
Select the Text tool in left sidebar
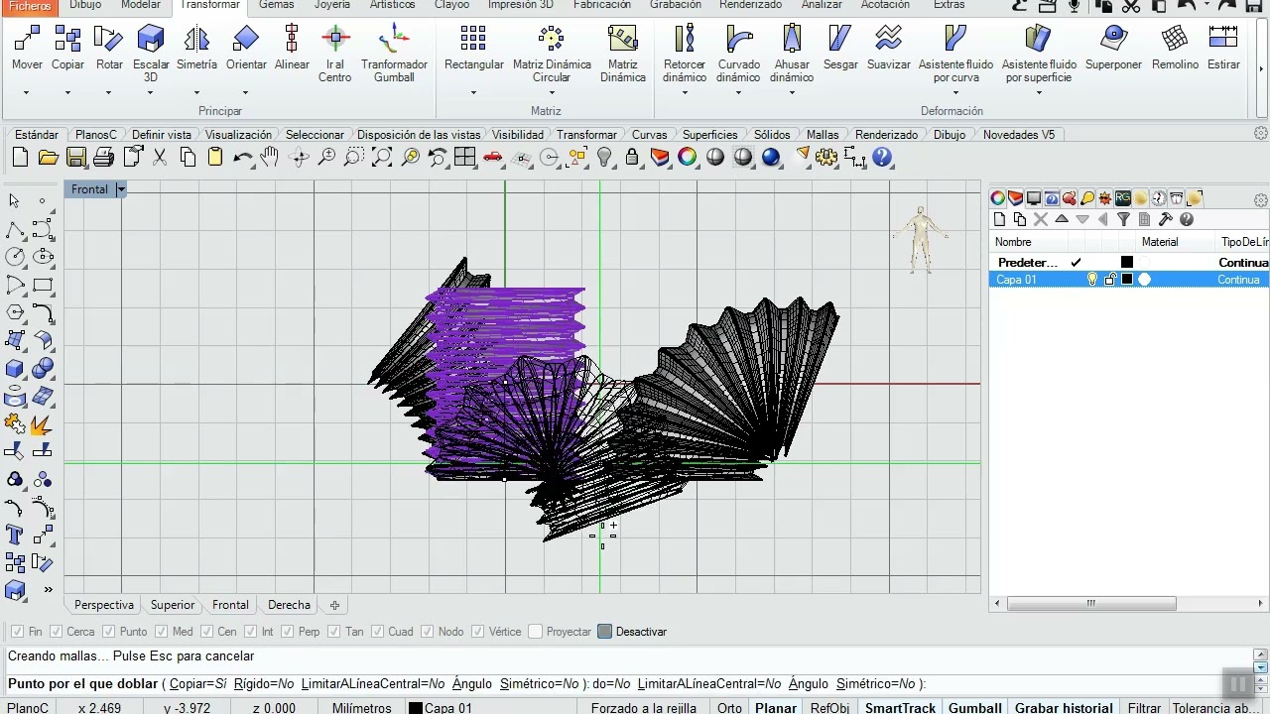point(15,535)
